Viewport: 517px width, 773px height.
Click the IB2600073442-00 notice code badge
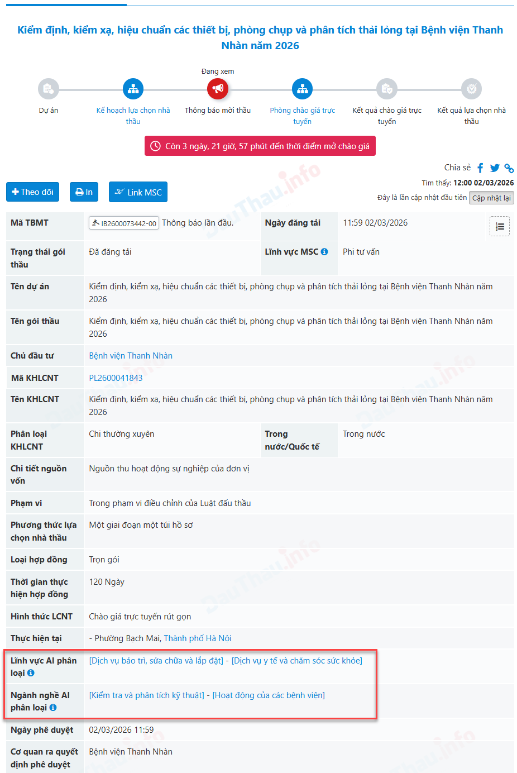click(x=124, y=223)
